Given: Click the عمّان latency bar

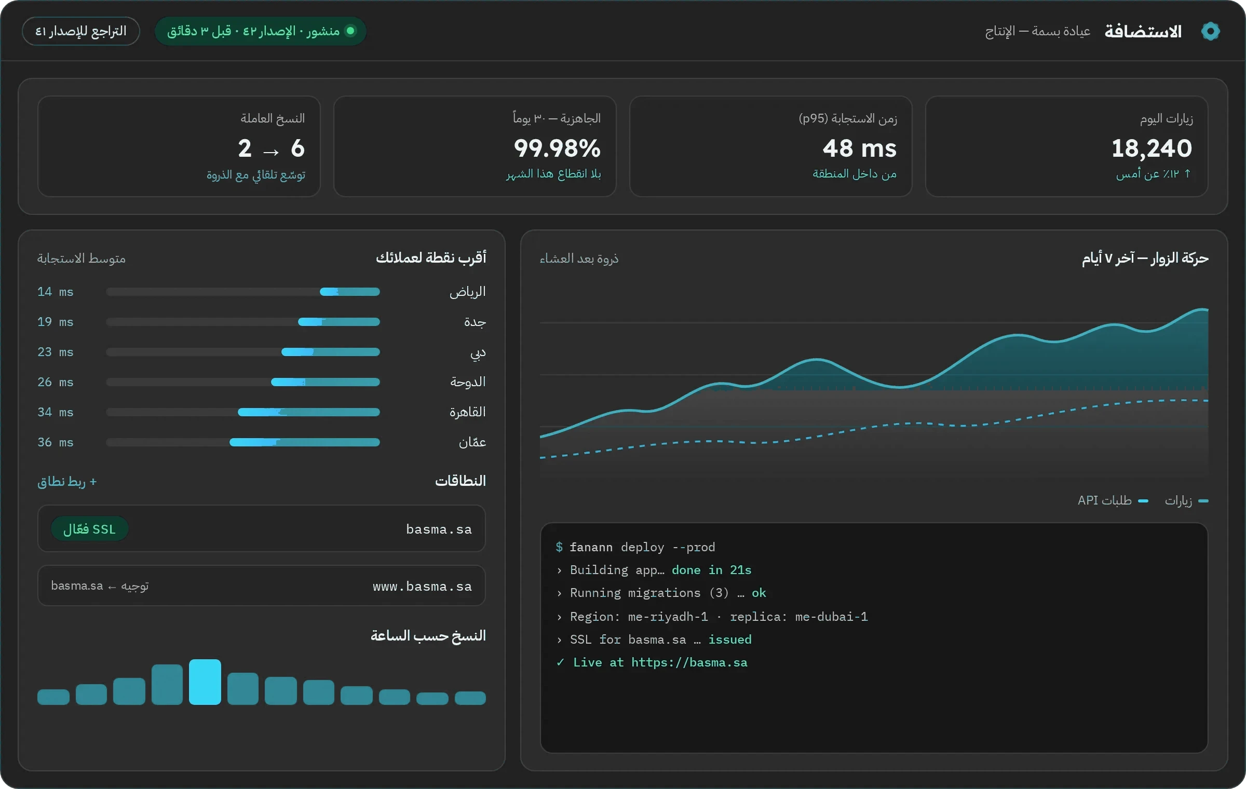Looking at the screenshot, I should pos(243,442).
